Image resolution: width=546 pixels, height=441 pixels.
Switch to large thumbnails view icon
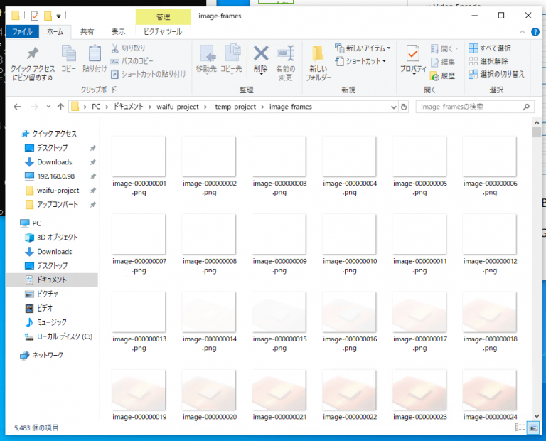[533, 427]
